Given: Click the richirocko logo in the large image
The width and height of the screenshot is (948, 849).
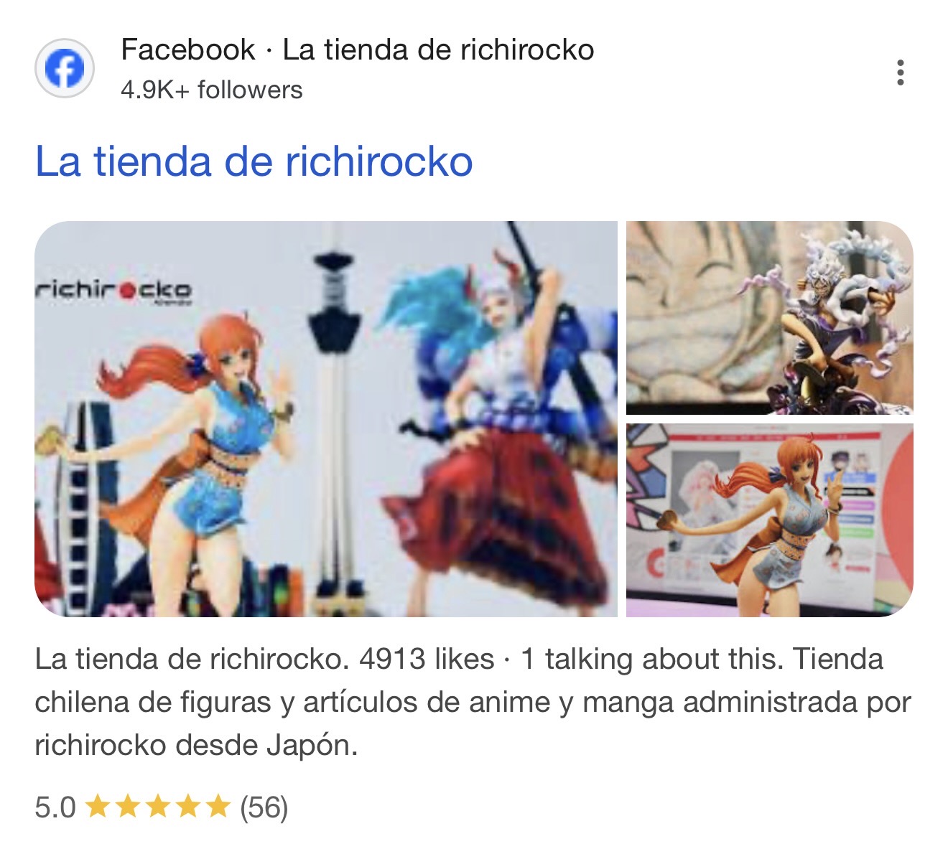Looking at the screenshot, I should click(113, 292).
